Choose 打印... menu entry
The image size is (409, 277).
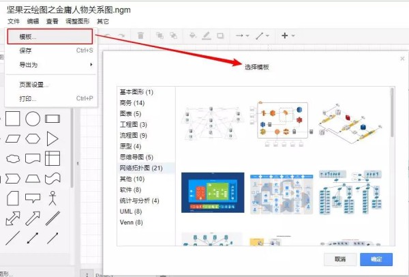51,99
